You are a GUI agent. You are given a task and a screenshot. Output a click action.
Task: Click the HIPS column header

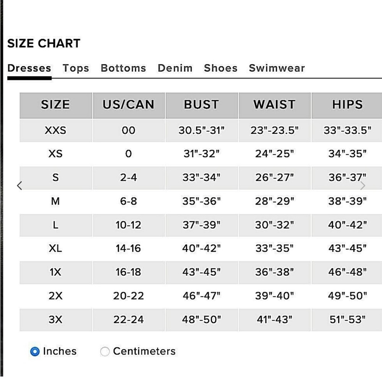[x=347, y=105]
